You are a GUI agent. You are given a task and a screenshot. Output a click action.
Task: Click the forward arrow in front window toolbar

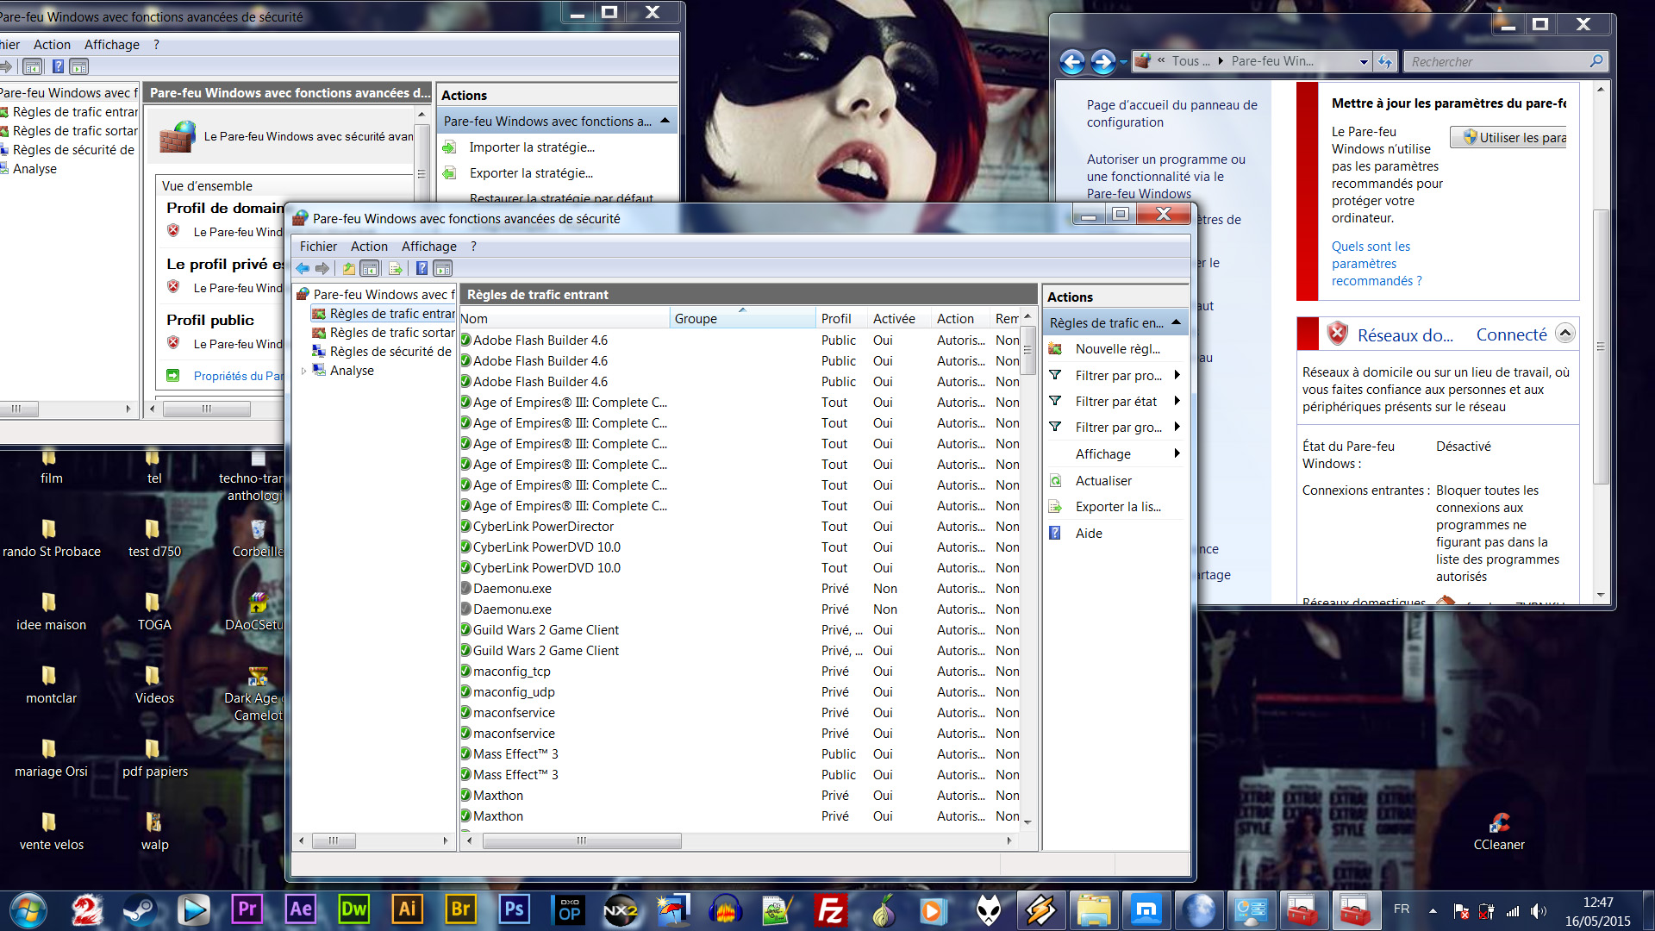(x=322, y=269)
